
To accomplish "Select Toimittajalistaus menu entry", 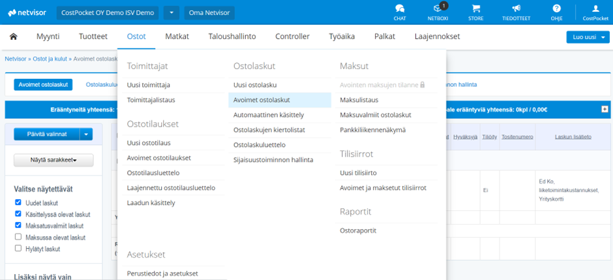I will tap(151, 100).
